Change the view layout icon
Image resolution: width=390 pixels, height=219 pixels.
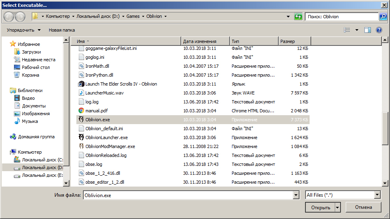pos(347,30)
